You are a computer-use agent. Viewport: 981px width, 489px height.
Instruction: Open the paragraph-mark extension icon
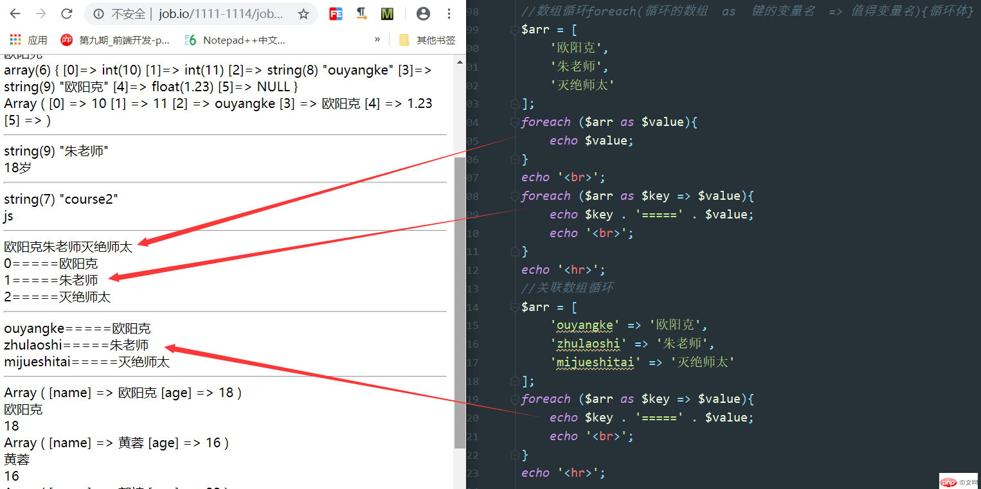pyautogui.click(x=362, y=13)
